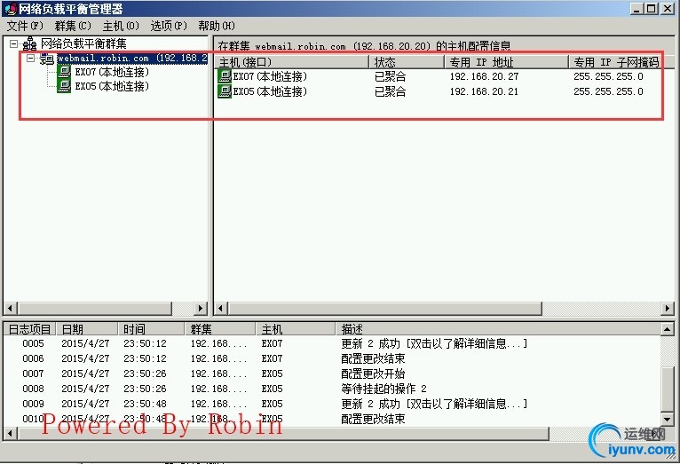Click EX05 host icon in host list
The height and width of the screenshot is (464, 680).
pos(225,91)
